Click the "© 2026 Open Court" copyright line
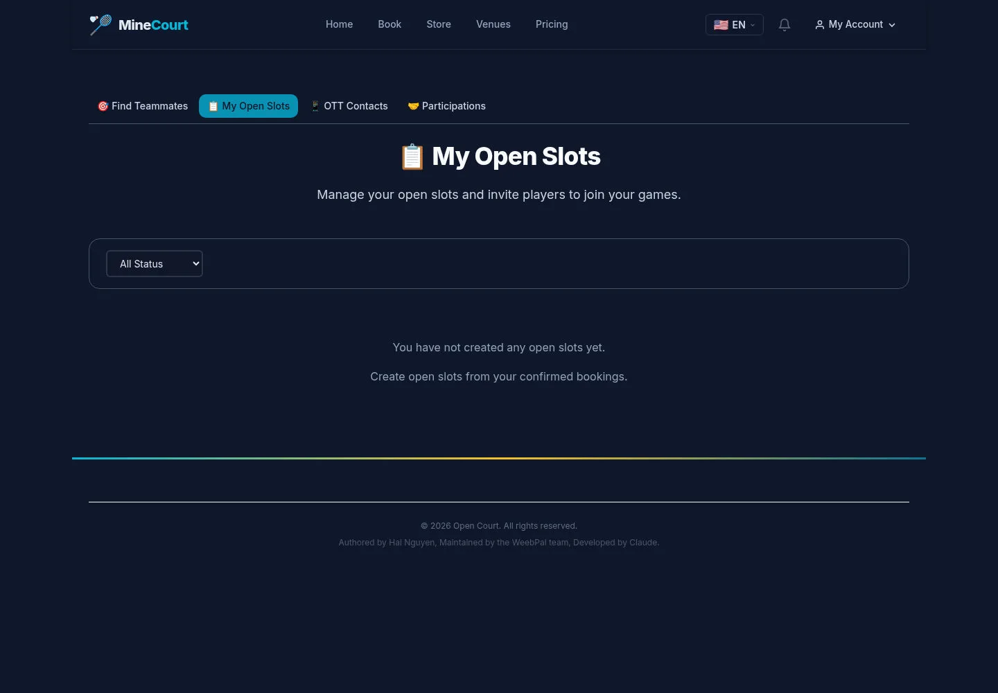Screen dimensions: 998x693 point(499,526)
